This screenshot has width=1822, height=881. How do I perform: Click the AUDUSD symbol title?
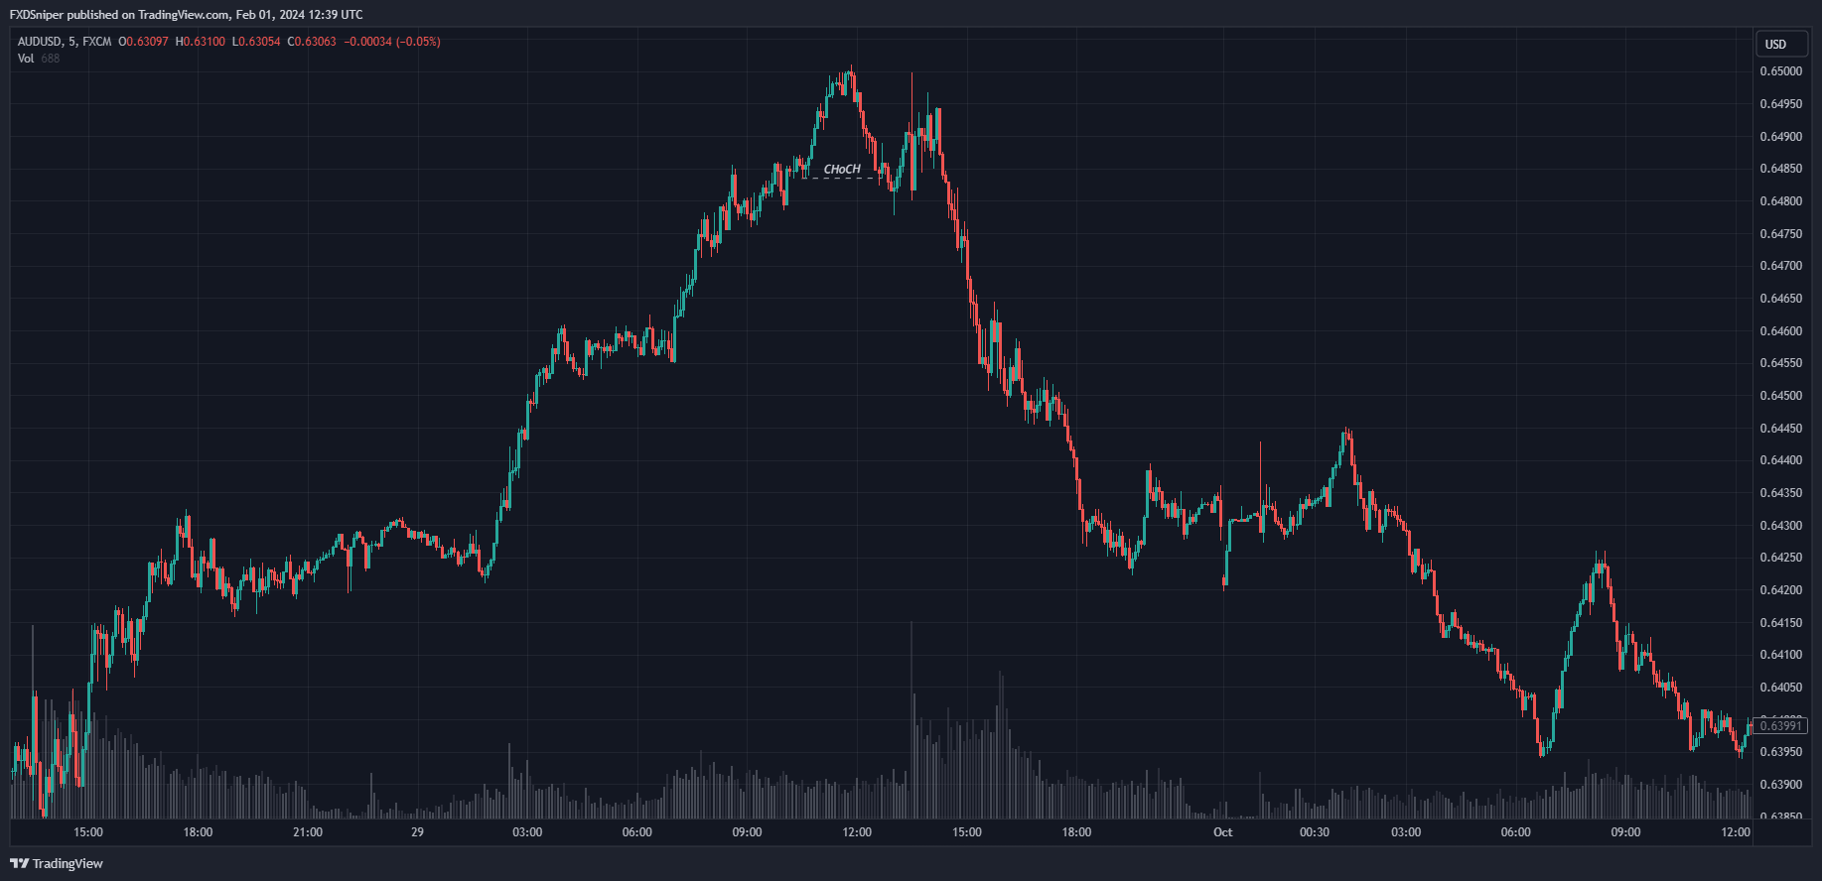[x=40, y=42]
